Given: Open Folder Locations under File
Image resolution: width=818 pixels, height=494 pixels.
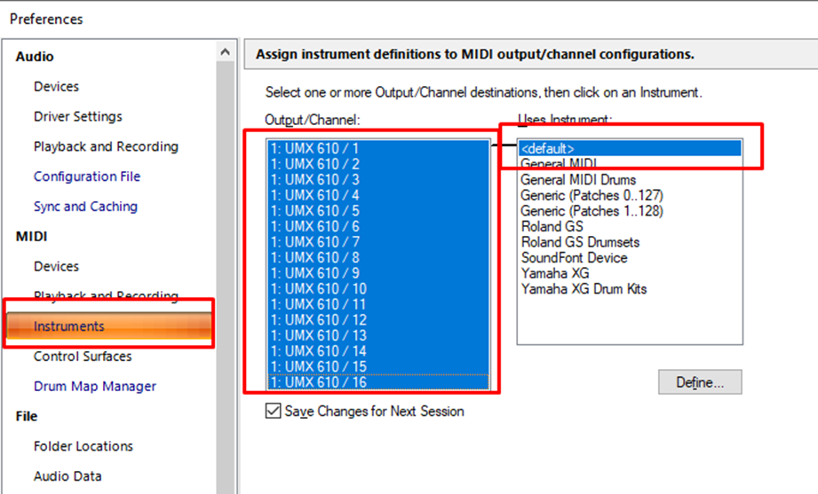Looking at the screenshot, I should point(83,446).
